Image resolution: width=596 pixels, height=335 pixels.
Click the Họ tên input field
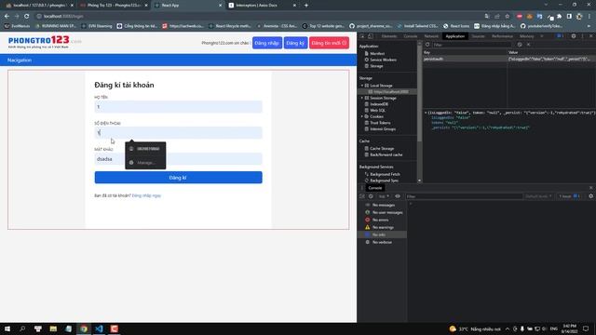point(178,107)
